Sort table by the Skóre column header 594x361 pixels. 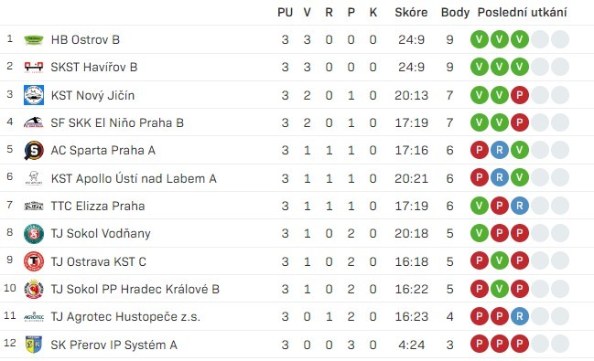coord(411,13)
